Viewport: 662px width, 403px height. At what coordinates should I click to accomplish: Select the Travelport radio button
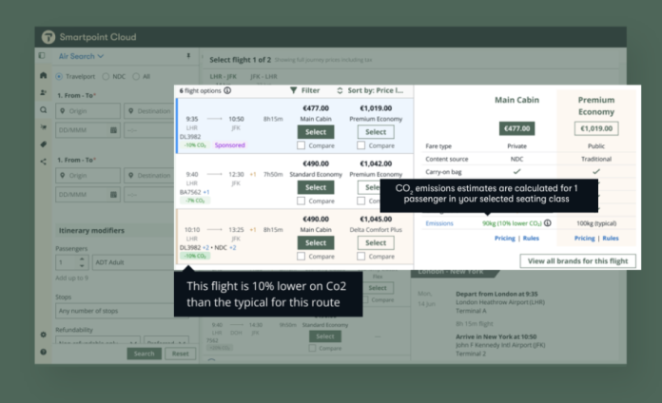tap(59, 76)
